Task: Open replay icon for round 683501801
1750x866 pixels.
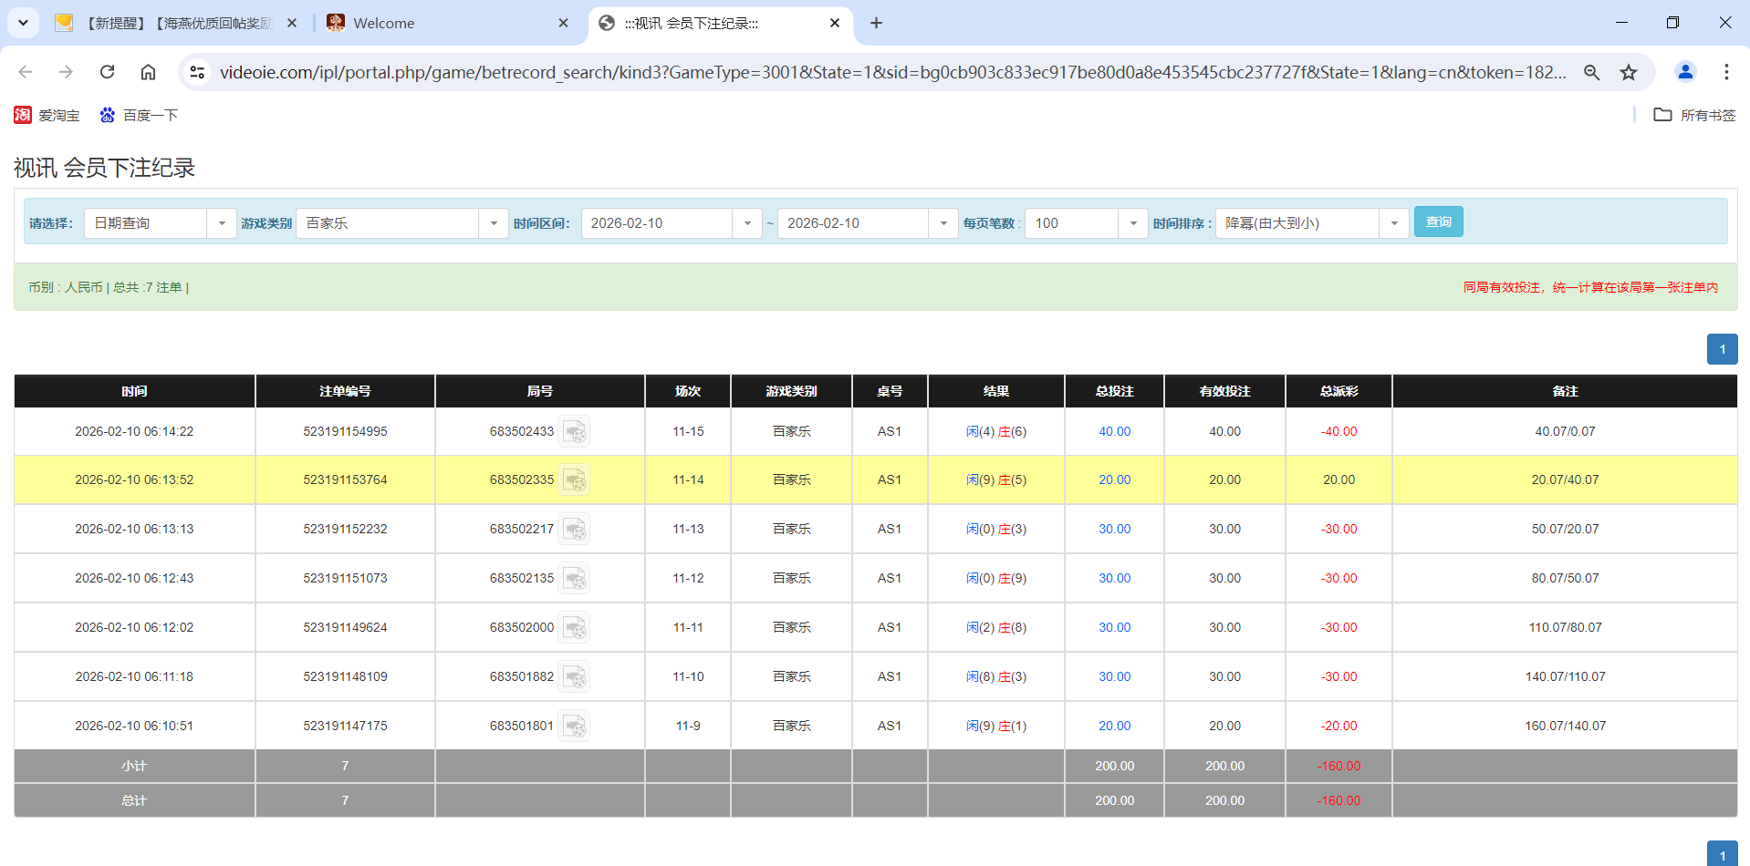Action: 575,726
